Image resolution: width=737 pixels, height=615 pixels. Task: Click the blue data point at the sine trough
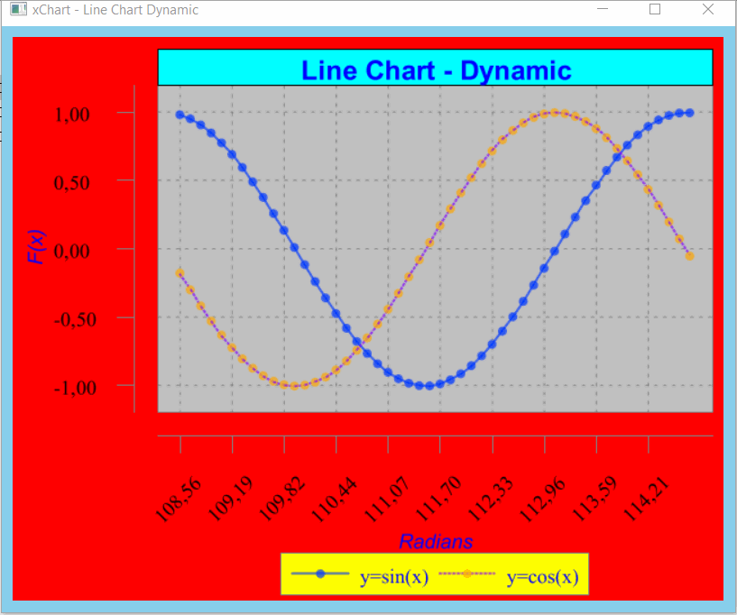[420, 384]
